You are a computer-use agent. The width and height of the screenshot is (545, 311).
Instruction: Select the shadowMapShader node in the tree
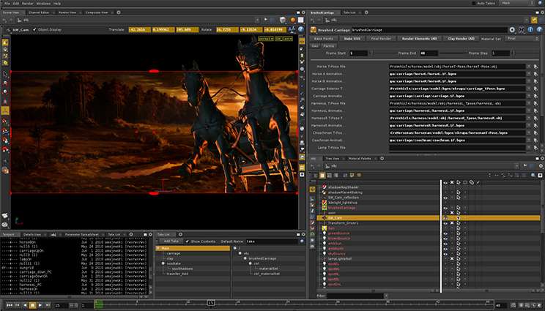point(343,187)
